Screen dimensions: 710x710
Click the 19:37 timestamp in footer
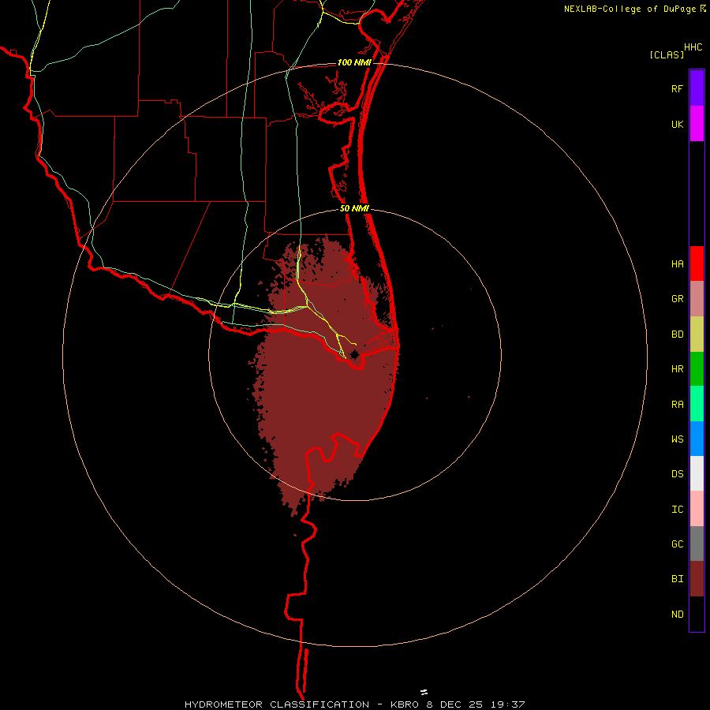click(510, 704)
